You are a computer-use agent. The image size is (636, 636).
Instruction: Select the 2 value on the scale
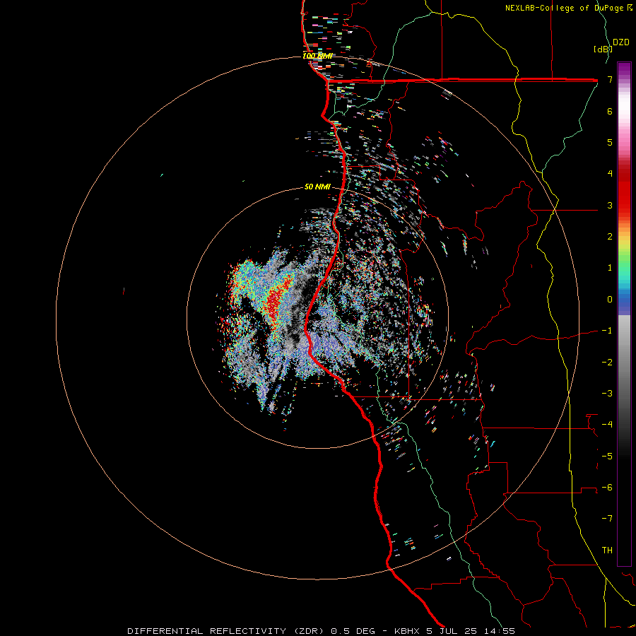click(610, 237)
